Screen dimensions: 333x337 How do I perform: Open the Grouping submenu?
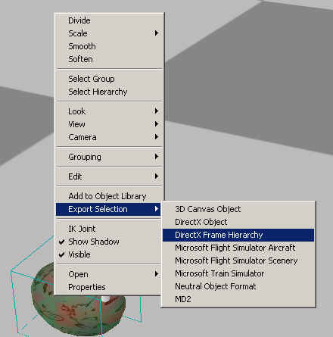click(109, 157)
